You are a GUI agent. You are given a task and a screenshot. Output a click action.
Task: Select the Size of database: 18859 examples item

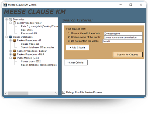(39, 65)
